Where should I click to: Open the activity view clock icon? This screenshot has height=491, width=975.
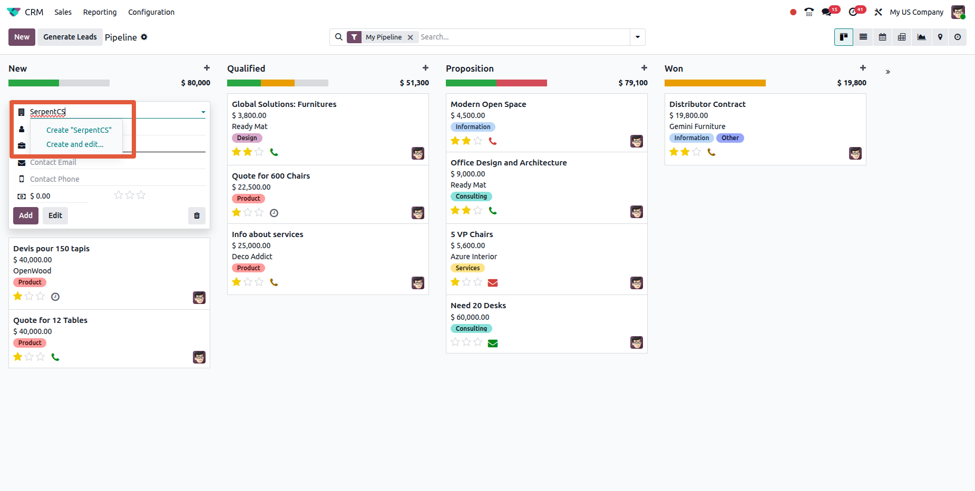point(958,37)
